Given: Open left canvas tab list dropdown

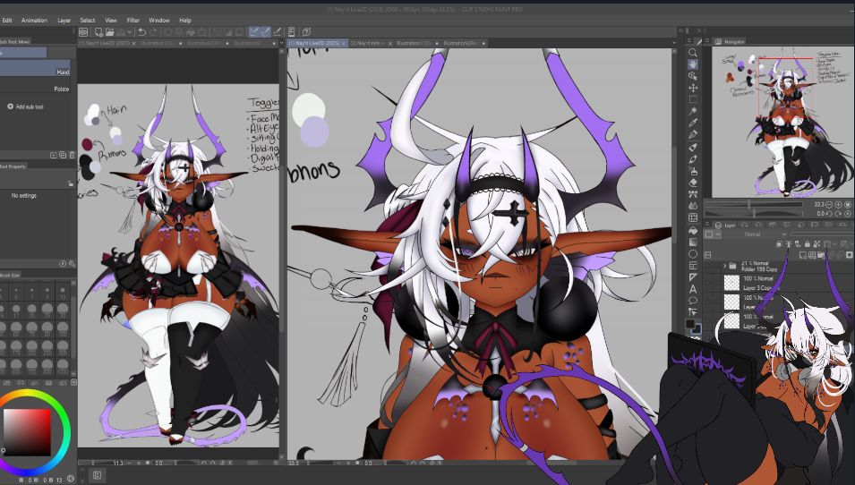Looking at the screenshot, I should coord(281,43).
